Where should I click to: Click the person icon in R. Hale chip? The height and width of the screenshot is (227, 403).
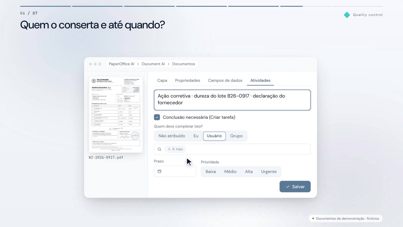[169, 149]
